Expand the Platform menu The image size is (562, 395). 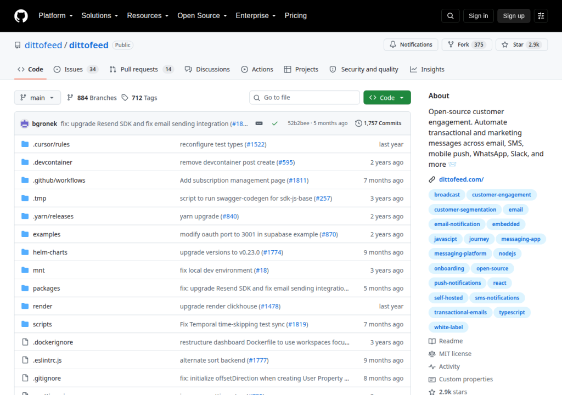[55, 16]
